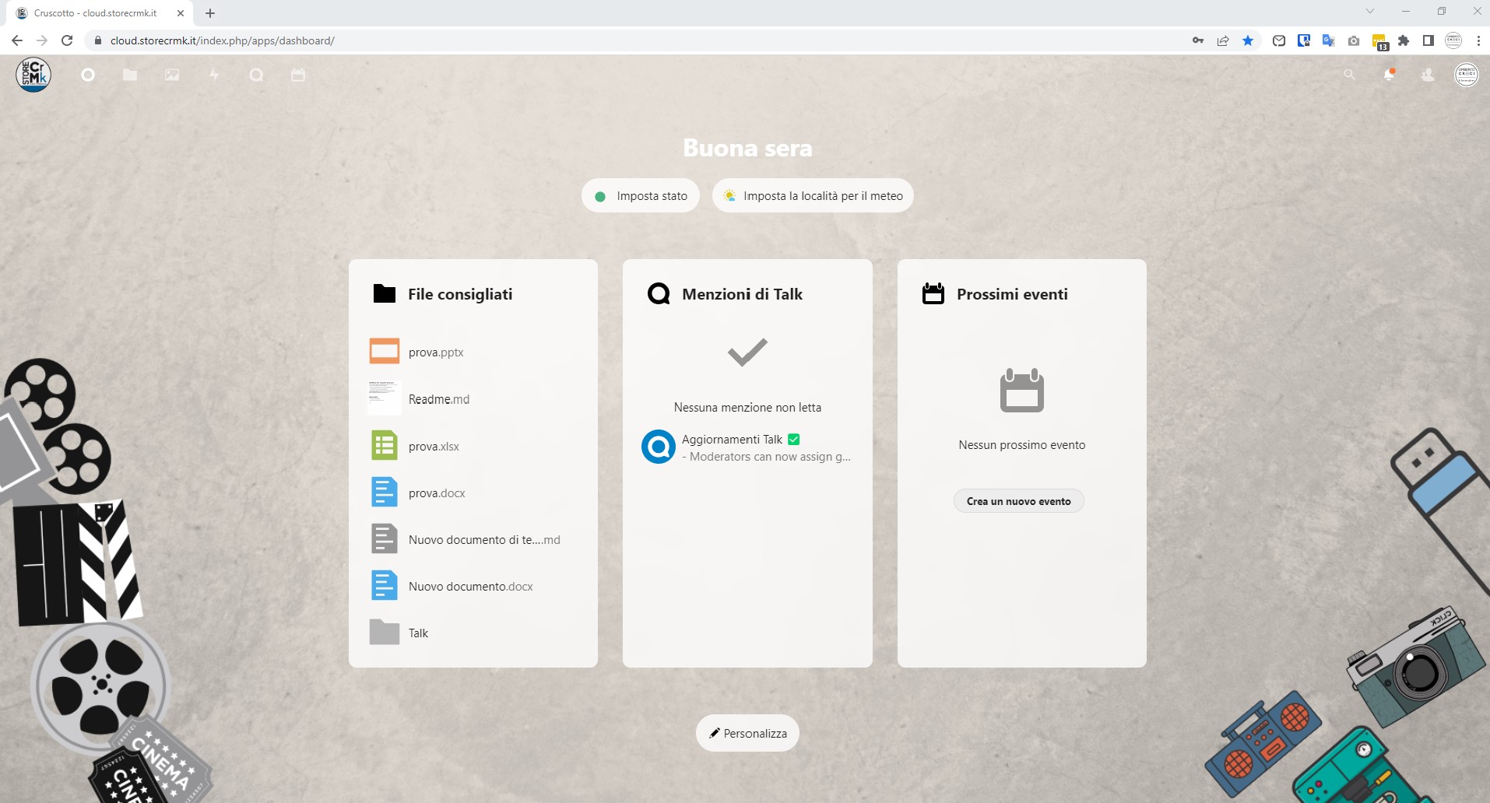1490x803 pixels.
Task: Open the Activity lightning bolt icon
Action: [214, 75]
